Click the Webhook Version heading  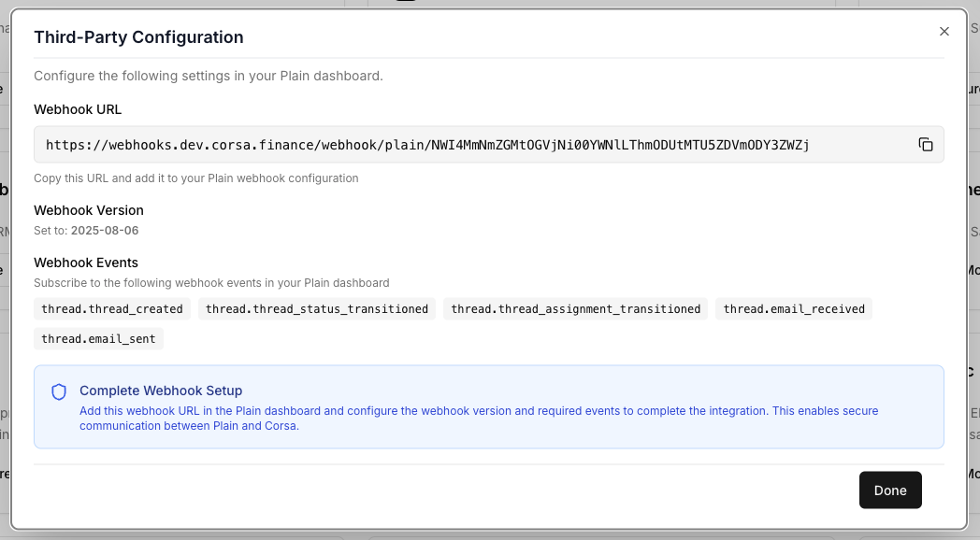coord(89,210)
